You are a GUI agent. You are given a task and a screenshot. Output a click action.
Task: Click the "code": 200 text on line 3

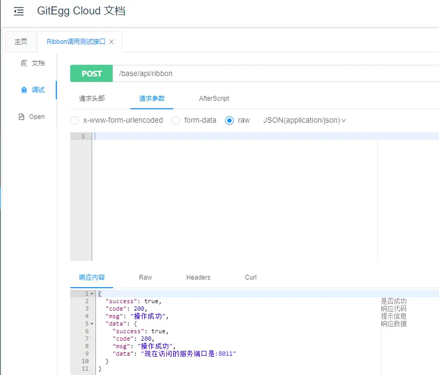click(127, 309)
